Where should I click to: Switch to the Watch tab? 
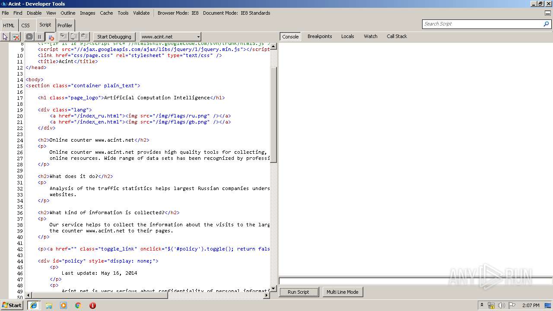[370, 36]
